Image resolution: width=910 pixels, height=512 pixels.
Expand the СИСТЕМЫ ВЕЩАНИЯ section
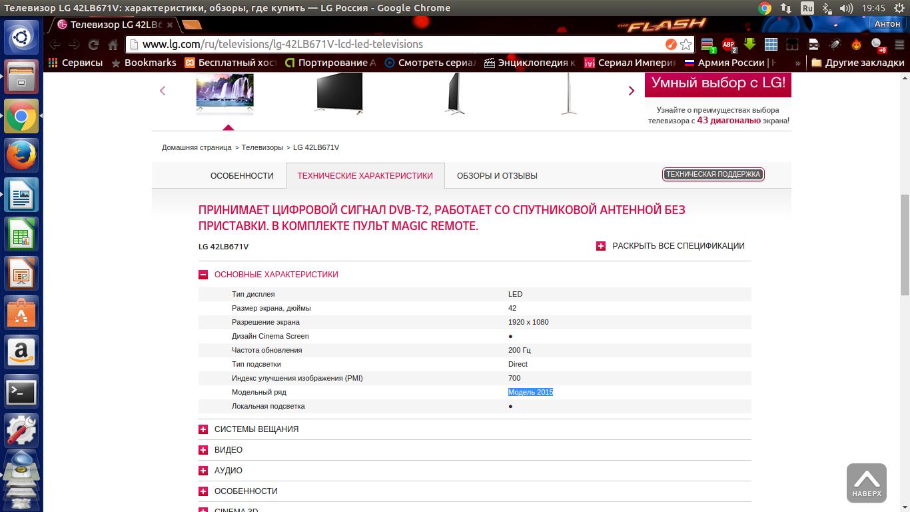(203, 429)
